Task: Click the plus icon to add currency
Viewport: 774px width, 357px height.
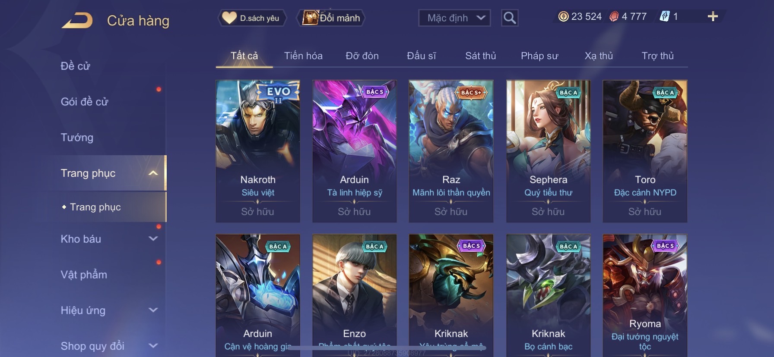Action: tap(713, 17)
